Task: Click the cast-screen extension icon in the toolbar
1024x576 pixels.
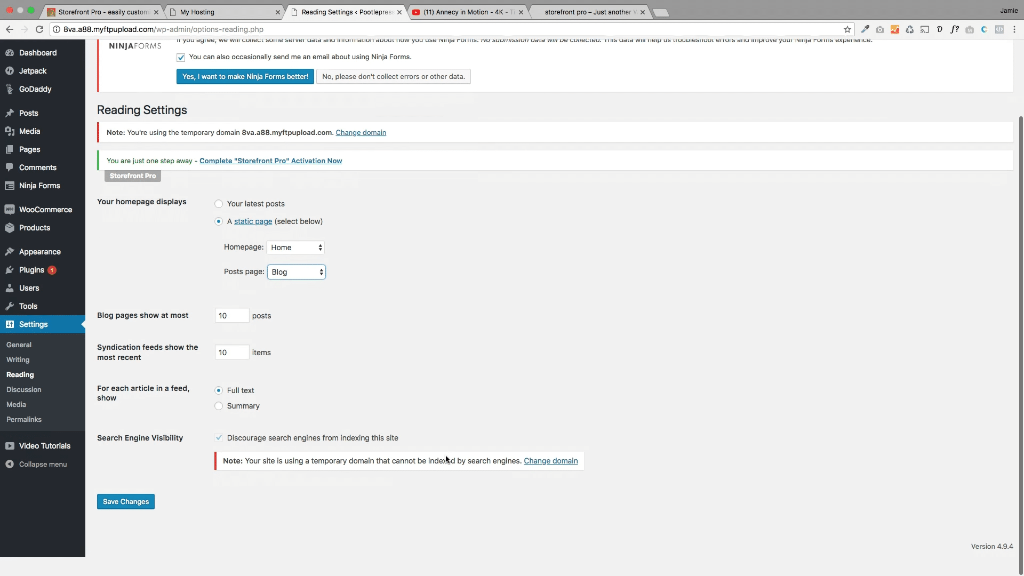Action: [925, 29]
